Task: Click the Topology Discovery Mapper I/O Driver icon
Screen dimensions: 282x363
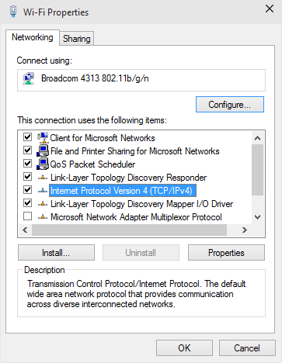Action: pyautogui.click(x=43, y=204)
